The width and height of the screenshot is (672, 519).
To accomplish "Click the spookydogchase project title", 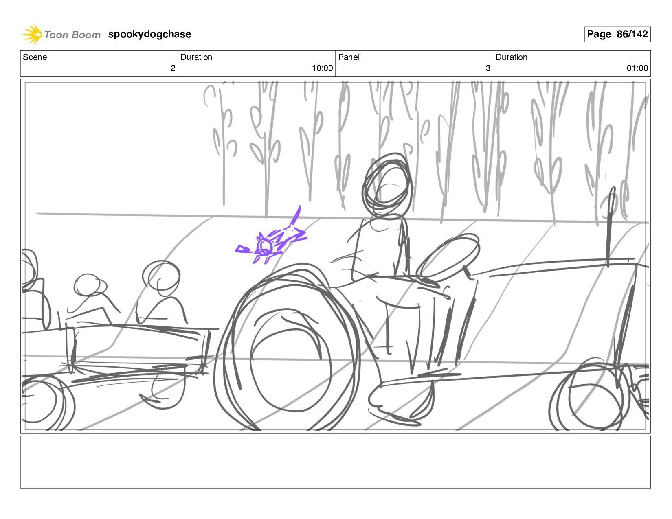I will 149,34.
